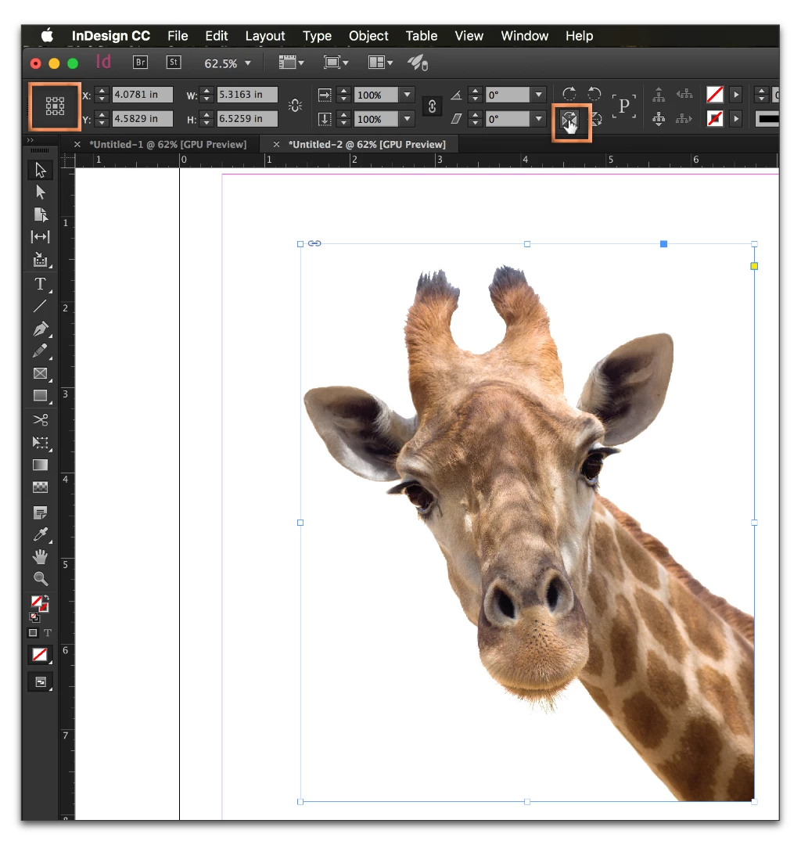Expand the Shear Angle 0° dropdown
Image resolution: width=801 pixels, height=845 pixels.
[x=539, y=119]
